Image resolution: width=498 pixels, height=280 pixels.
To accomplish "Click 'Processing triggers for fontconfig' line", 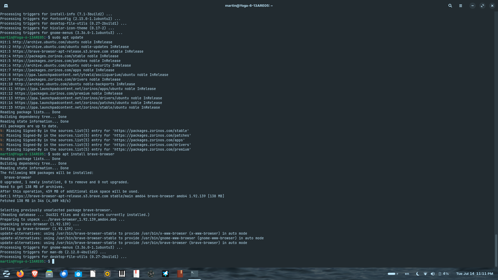I will click(60, 19).
